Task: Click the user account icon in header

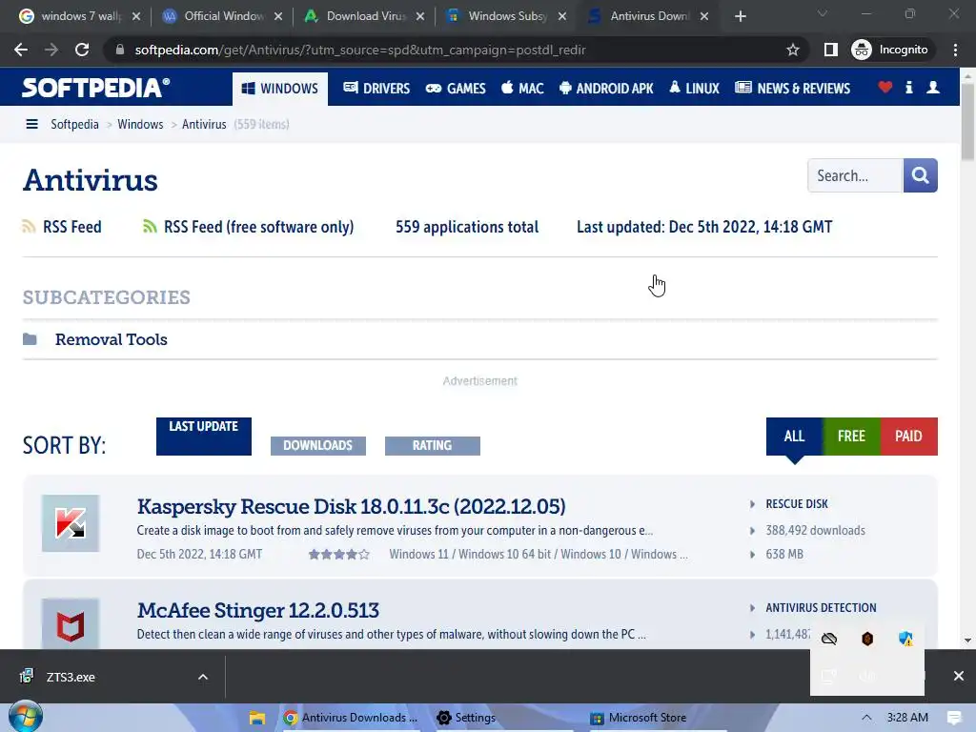Action: point(932,88)
